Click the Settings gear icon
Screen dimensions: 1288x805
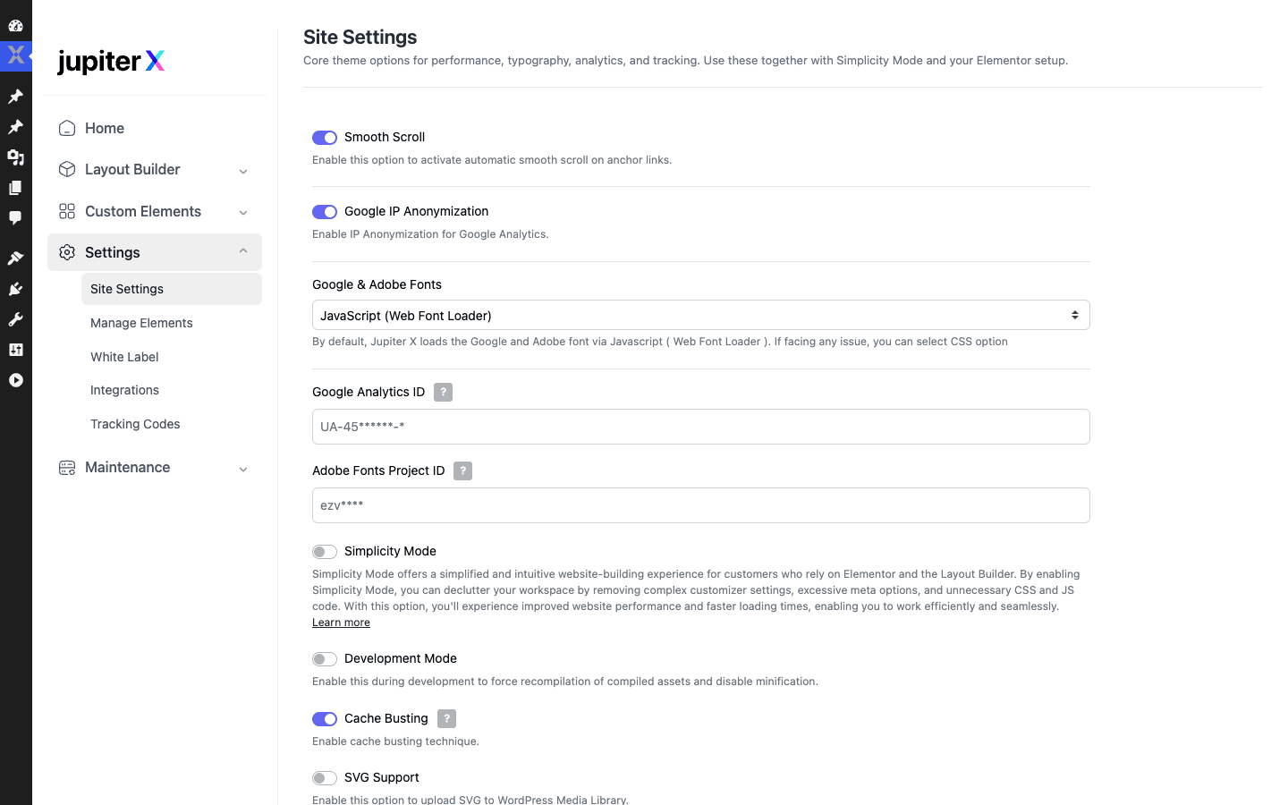tap(67, 252)
